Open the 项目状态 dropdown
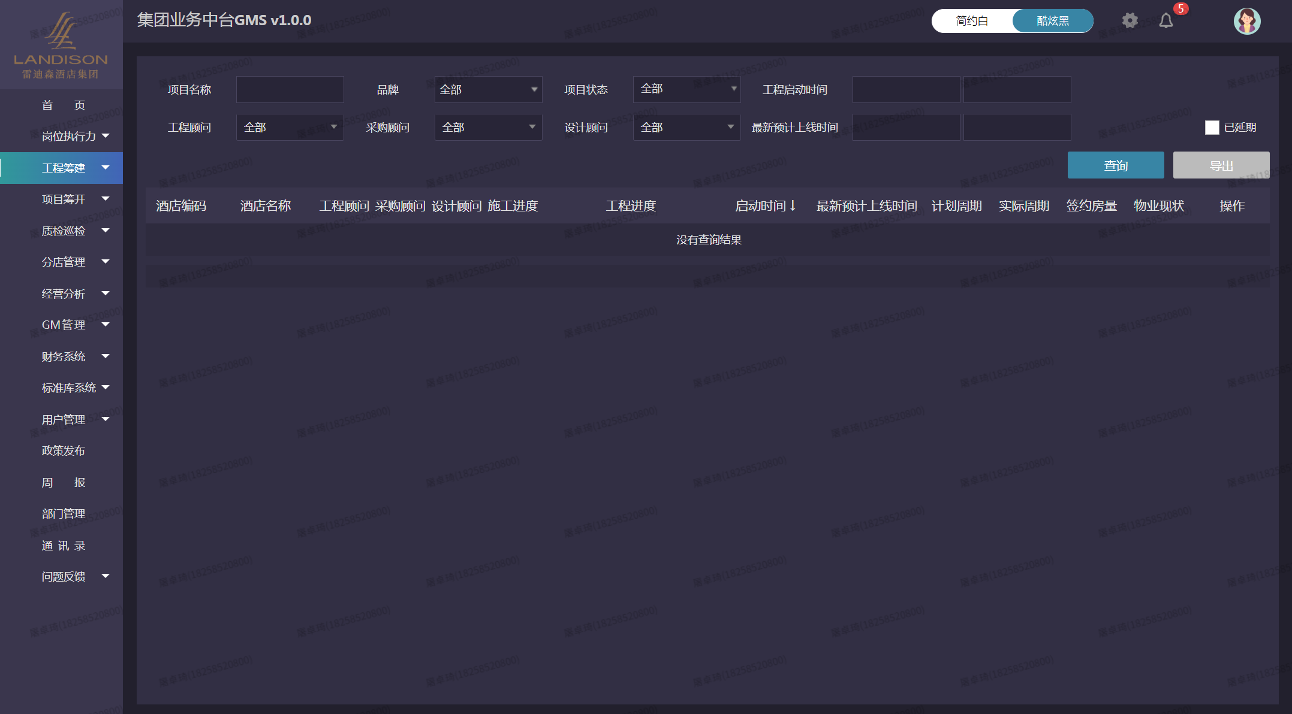This screenshot has width=1292, height=714. click(x=686, y=89)
